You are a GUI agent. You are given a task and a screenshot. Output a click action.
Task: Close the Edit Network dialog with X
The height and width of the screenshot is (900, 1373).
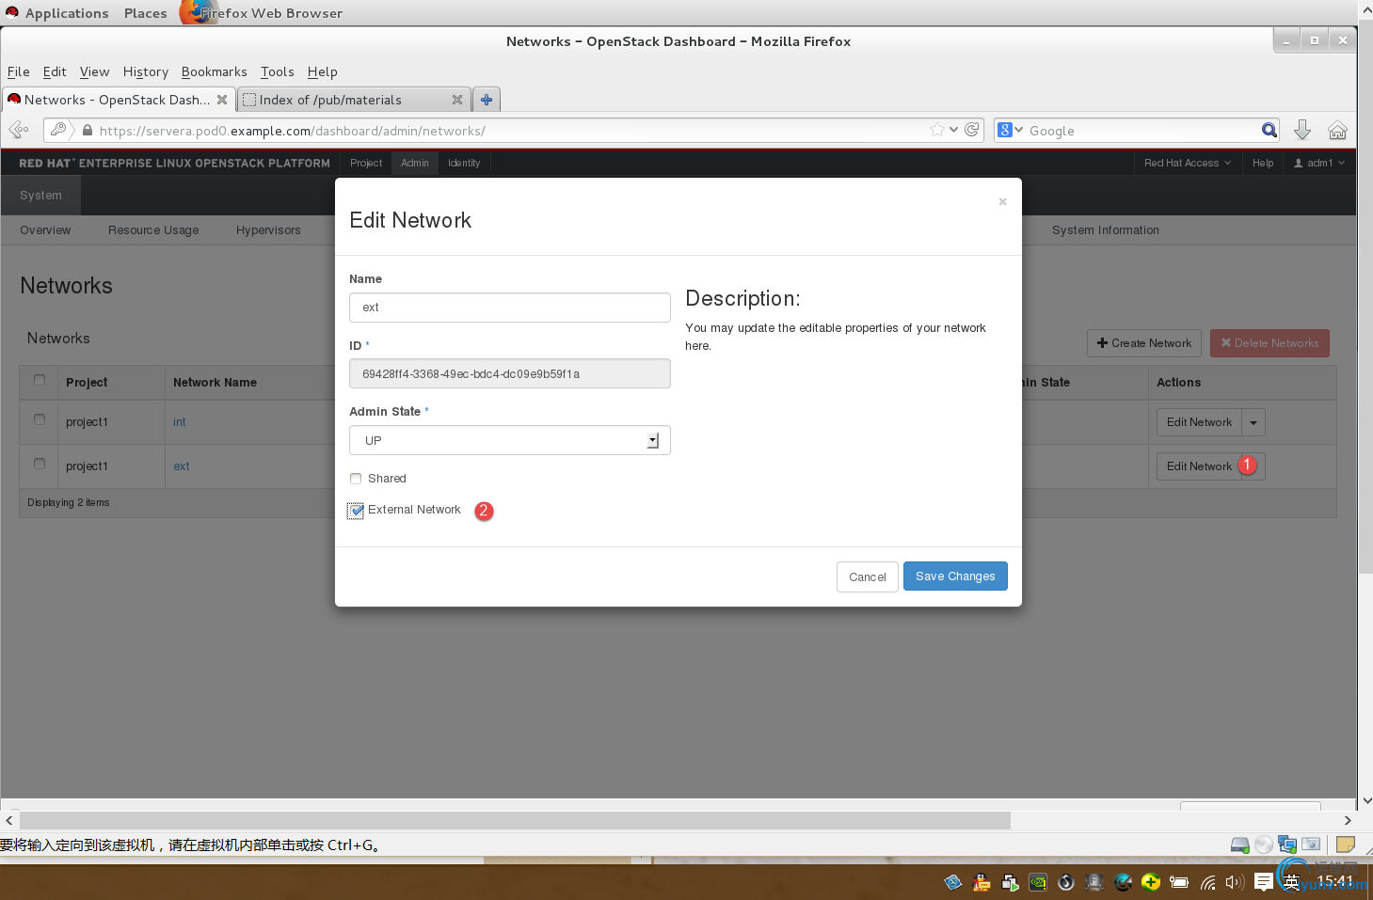tap(1002, 201)
